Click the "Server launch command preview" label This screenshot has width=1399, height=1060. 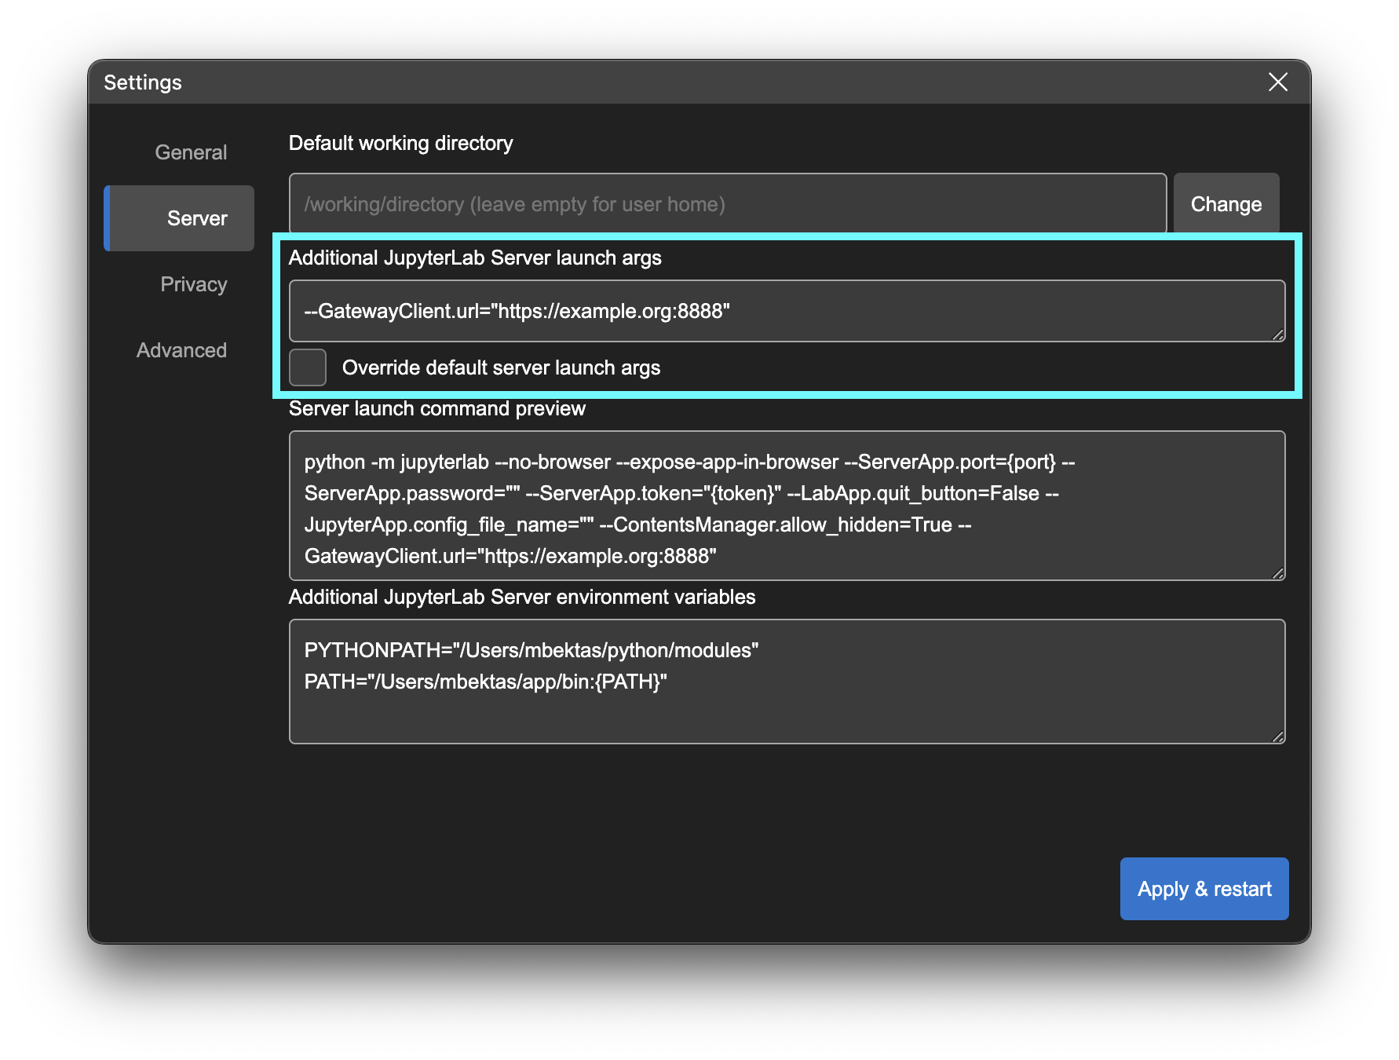[437, 408]
